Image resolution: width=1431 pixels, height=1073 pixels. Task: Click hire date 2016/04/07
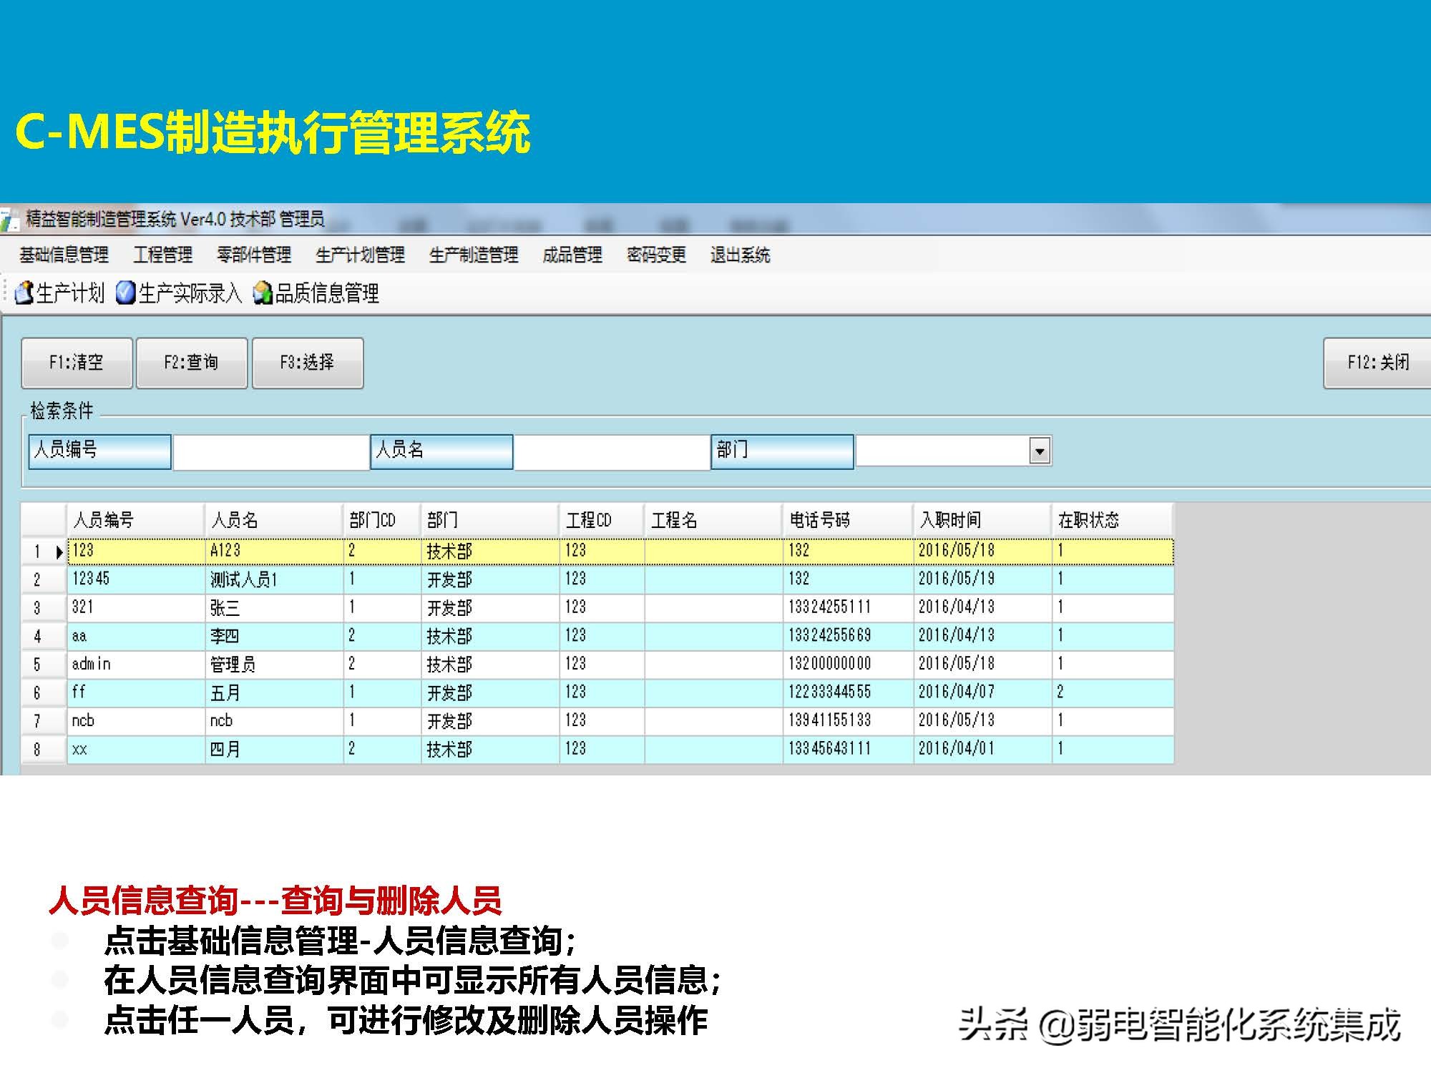pos(982,692)
